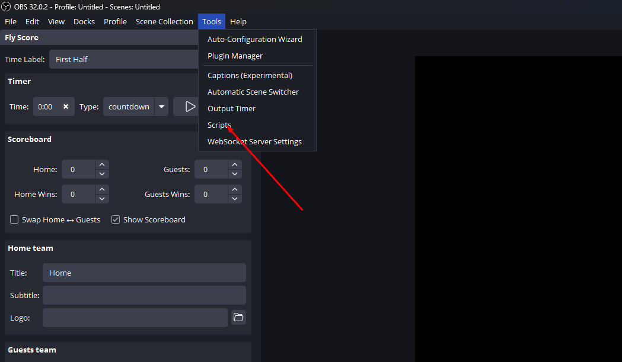622x362 pixels.
Task: Open WebSocket Server Settings
Action: pyautogui.click(x=254, y=141)
